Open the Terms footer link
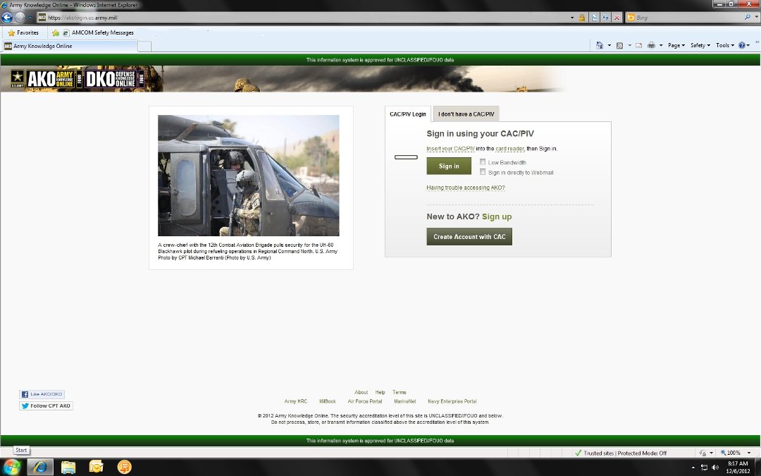This screenshot has width=761, height=476. (x=400, y=392)
